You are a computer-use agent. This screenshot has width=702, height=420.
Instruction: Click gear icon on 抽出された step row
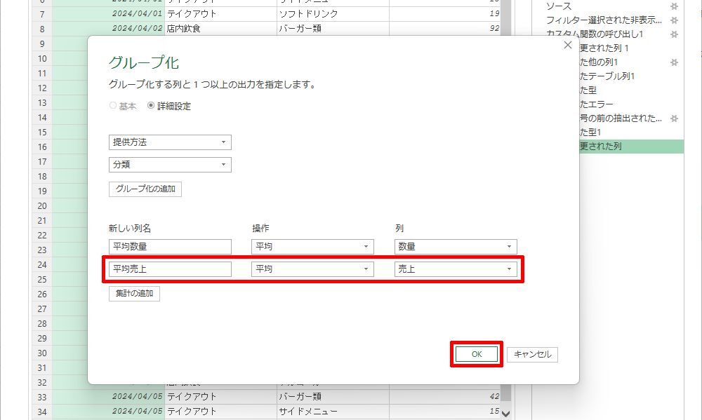[674, 118]
